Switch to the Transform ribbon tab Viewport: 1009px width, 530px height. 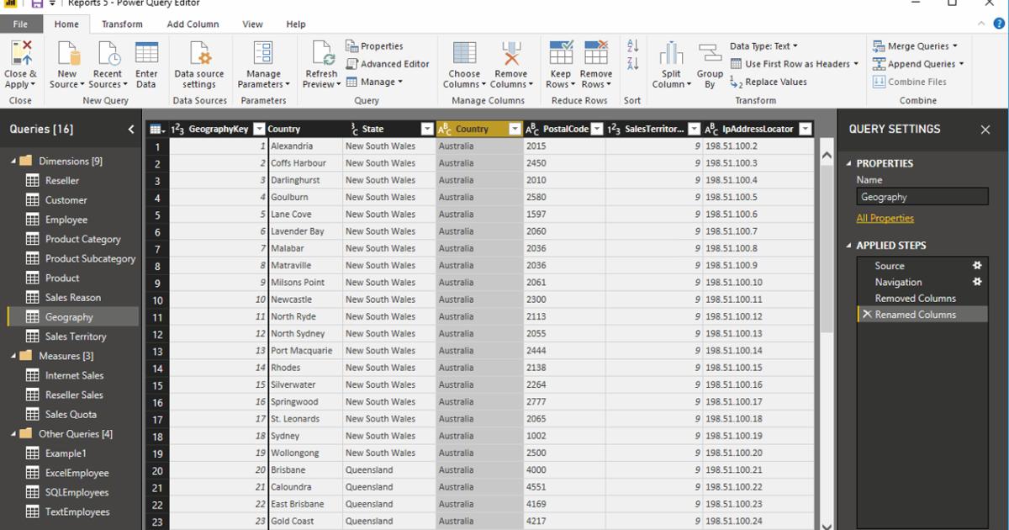(x=121, y=24)
